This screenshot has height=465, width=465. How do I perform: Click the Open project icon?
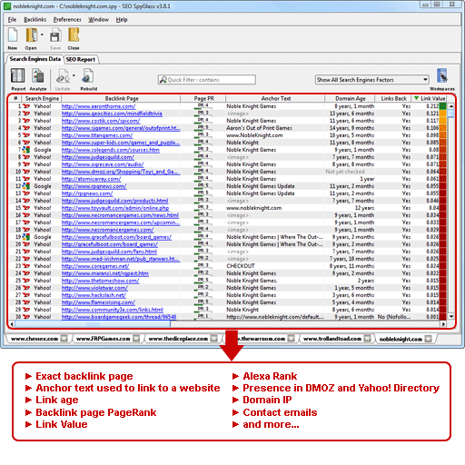[x=32, y=35]
